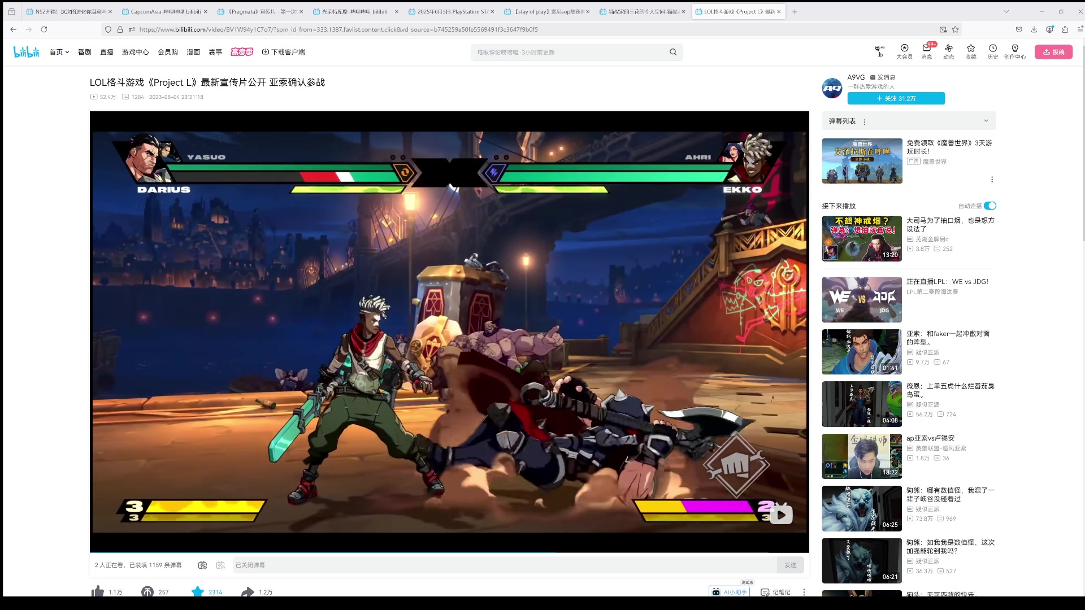This screenshot has height=610, width=1085.
Task: Open 创作中心 creator center icon
Action: pos(1015,51)
